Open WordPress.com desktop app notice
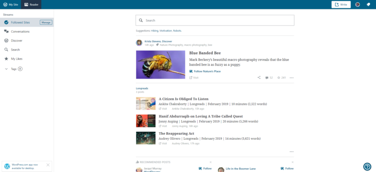The height and width of the screenshot is (172, 376). click(25, 166)
